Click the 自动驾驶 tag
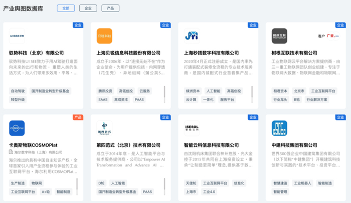Image resolution: width=351 pixels, height=203 pixels. [18, 91]
